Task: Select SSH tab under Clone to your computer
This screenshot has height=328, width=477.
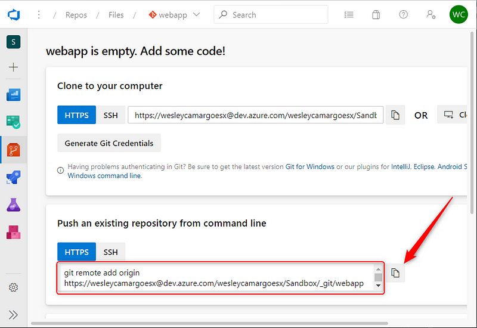Action: point(110,115)
